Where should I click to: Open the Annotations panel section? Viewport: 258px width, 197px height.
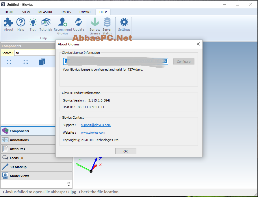[28, 140]
